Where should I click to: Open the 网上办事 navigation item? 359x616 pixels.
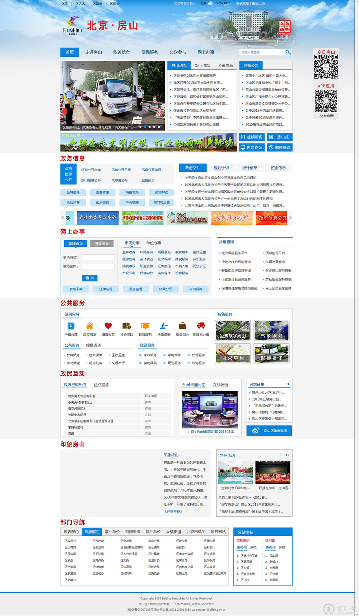coord(206,52)
